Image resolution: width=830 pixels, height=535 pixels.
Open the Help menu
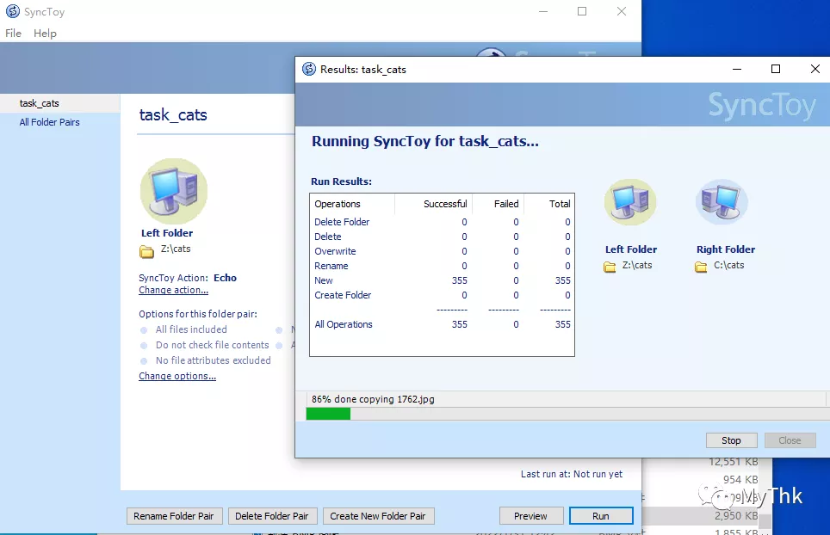pyautogui.click(x=45, y=34)
